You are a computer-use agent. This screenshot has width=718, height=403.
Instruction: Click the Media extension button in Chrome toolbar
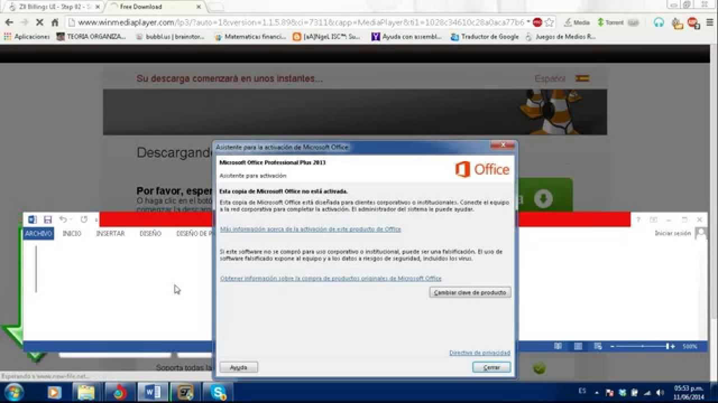click(x=577, y=22)
